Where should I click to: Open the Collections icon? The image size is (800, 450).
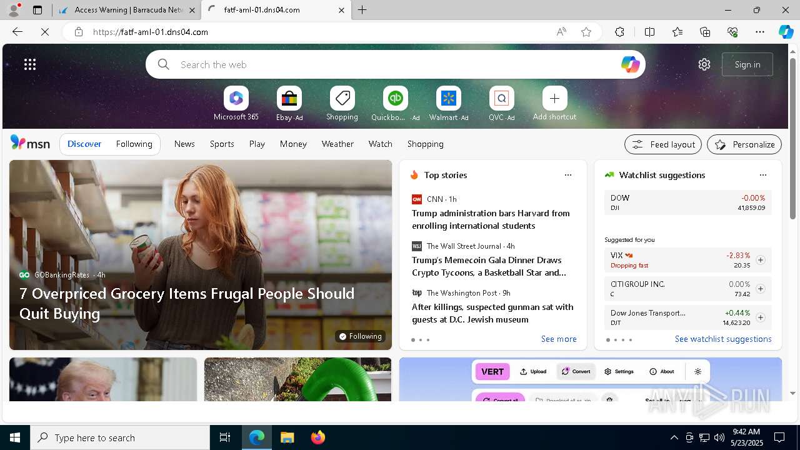tap(705, 32)
